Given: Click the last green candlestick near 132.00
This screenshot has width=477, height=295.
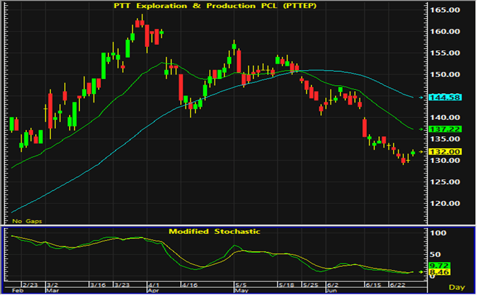Looking at the screenshot, I should point(413,153).
